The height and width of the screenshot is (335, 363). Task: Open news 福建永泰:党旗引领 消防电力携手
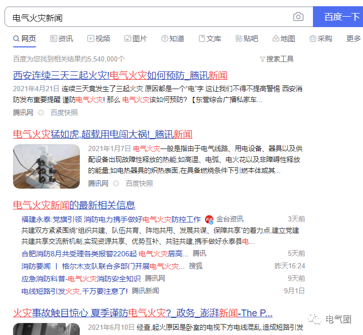pyautogui.click(x=111, y=219)
